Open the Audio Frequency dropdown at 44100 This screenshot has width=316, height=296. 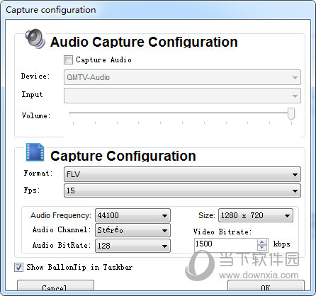pyautogui.click(x=132, y=215)
